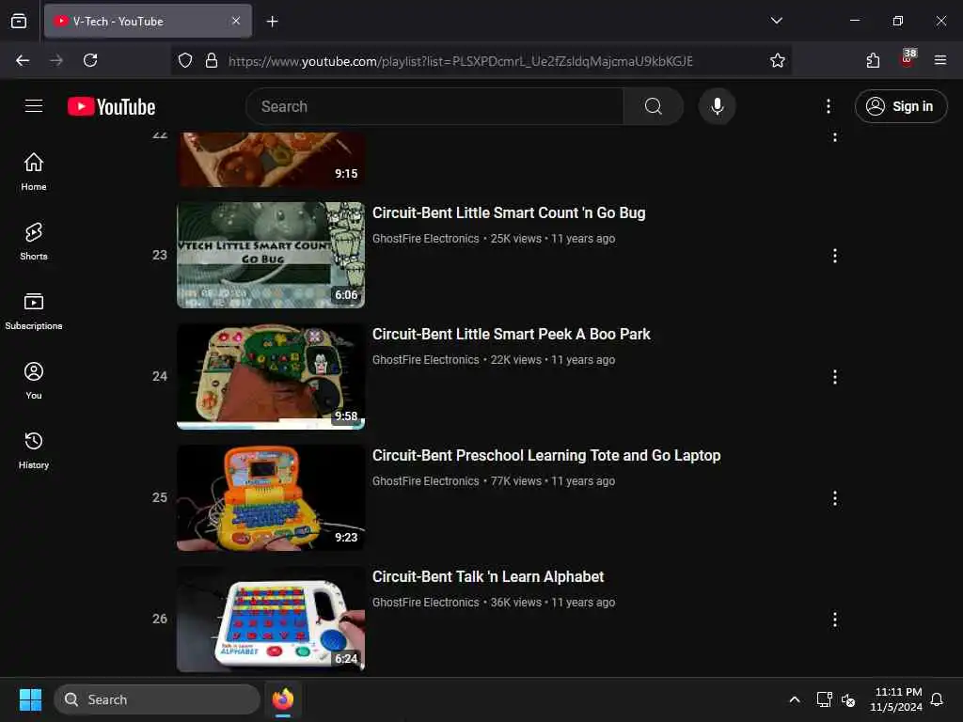Open Subscriptions in the sidebar
The image size is (963, 722).
(x=34, y=311)
